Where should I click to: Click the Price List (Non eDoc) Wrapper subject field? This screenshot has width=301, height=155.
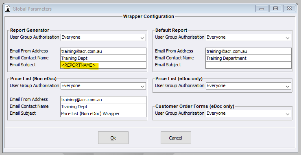pyautogui.click(x=103, y=114)
